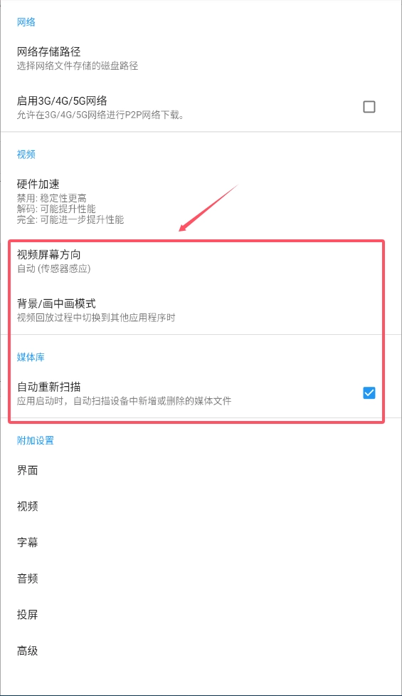Open 硬件加速 options
The height and width of the screenshot is (696, 402).
click(x=201, y=201)
